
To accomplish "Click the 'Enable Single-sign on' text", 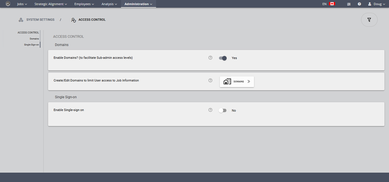I will 69,110.
